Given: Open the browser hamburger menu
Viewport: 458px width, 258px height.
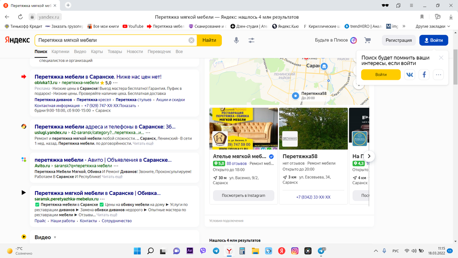Looking at the screenshot, I should click(411, 5).
